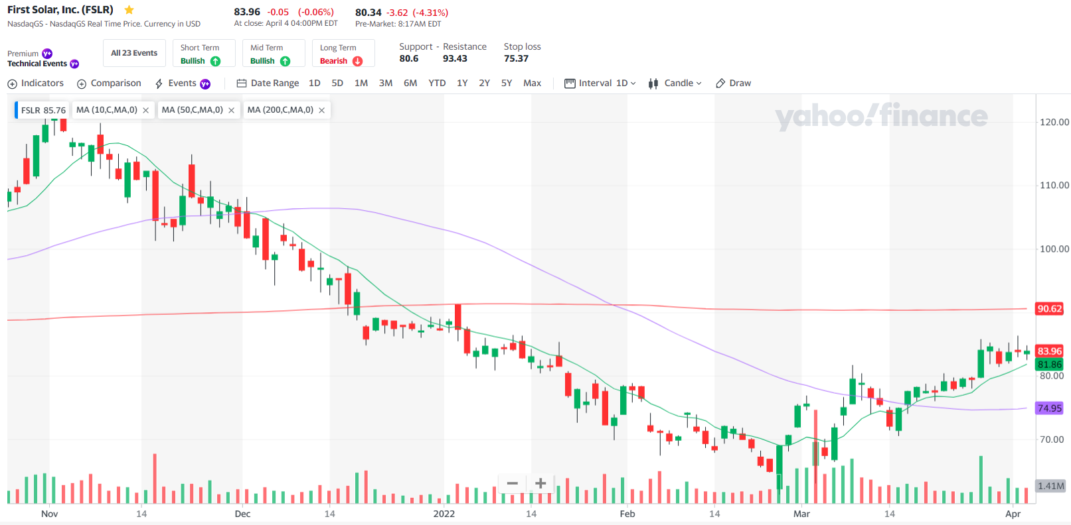This screenshot has height=525, width=1071.
Task: Click the MA (10,C,MA,0) legend label
Action: pos(106,110)
